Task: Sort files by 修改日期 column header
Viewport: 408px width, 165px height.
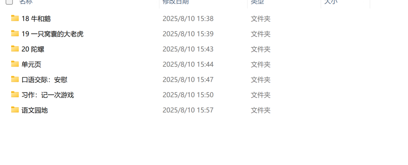Action: click(x=176, y=2)
